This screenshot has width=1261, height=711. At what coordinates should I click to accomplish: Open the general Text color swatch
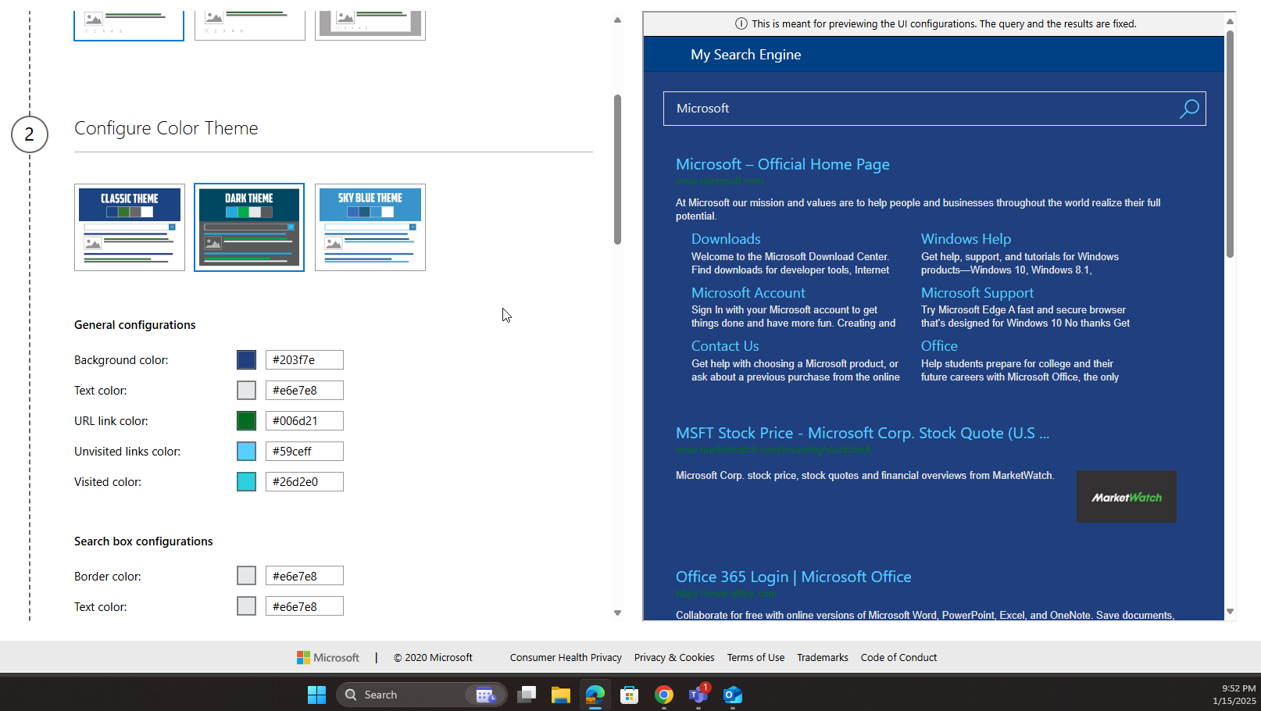246,391
